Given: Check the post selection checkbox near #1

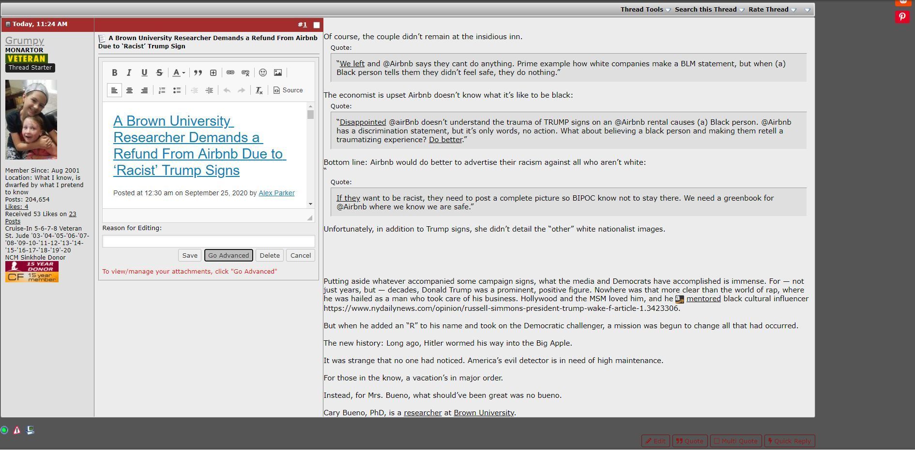Looking at the screenshot, I should click(316, 25).
